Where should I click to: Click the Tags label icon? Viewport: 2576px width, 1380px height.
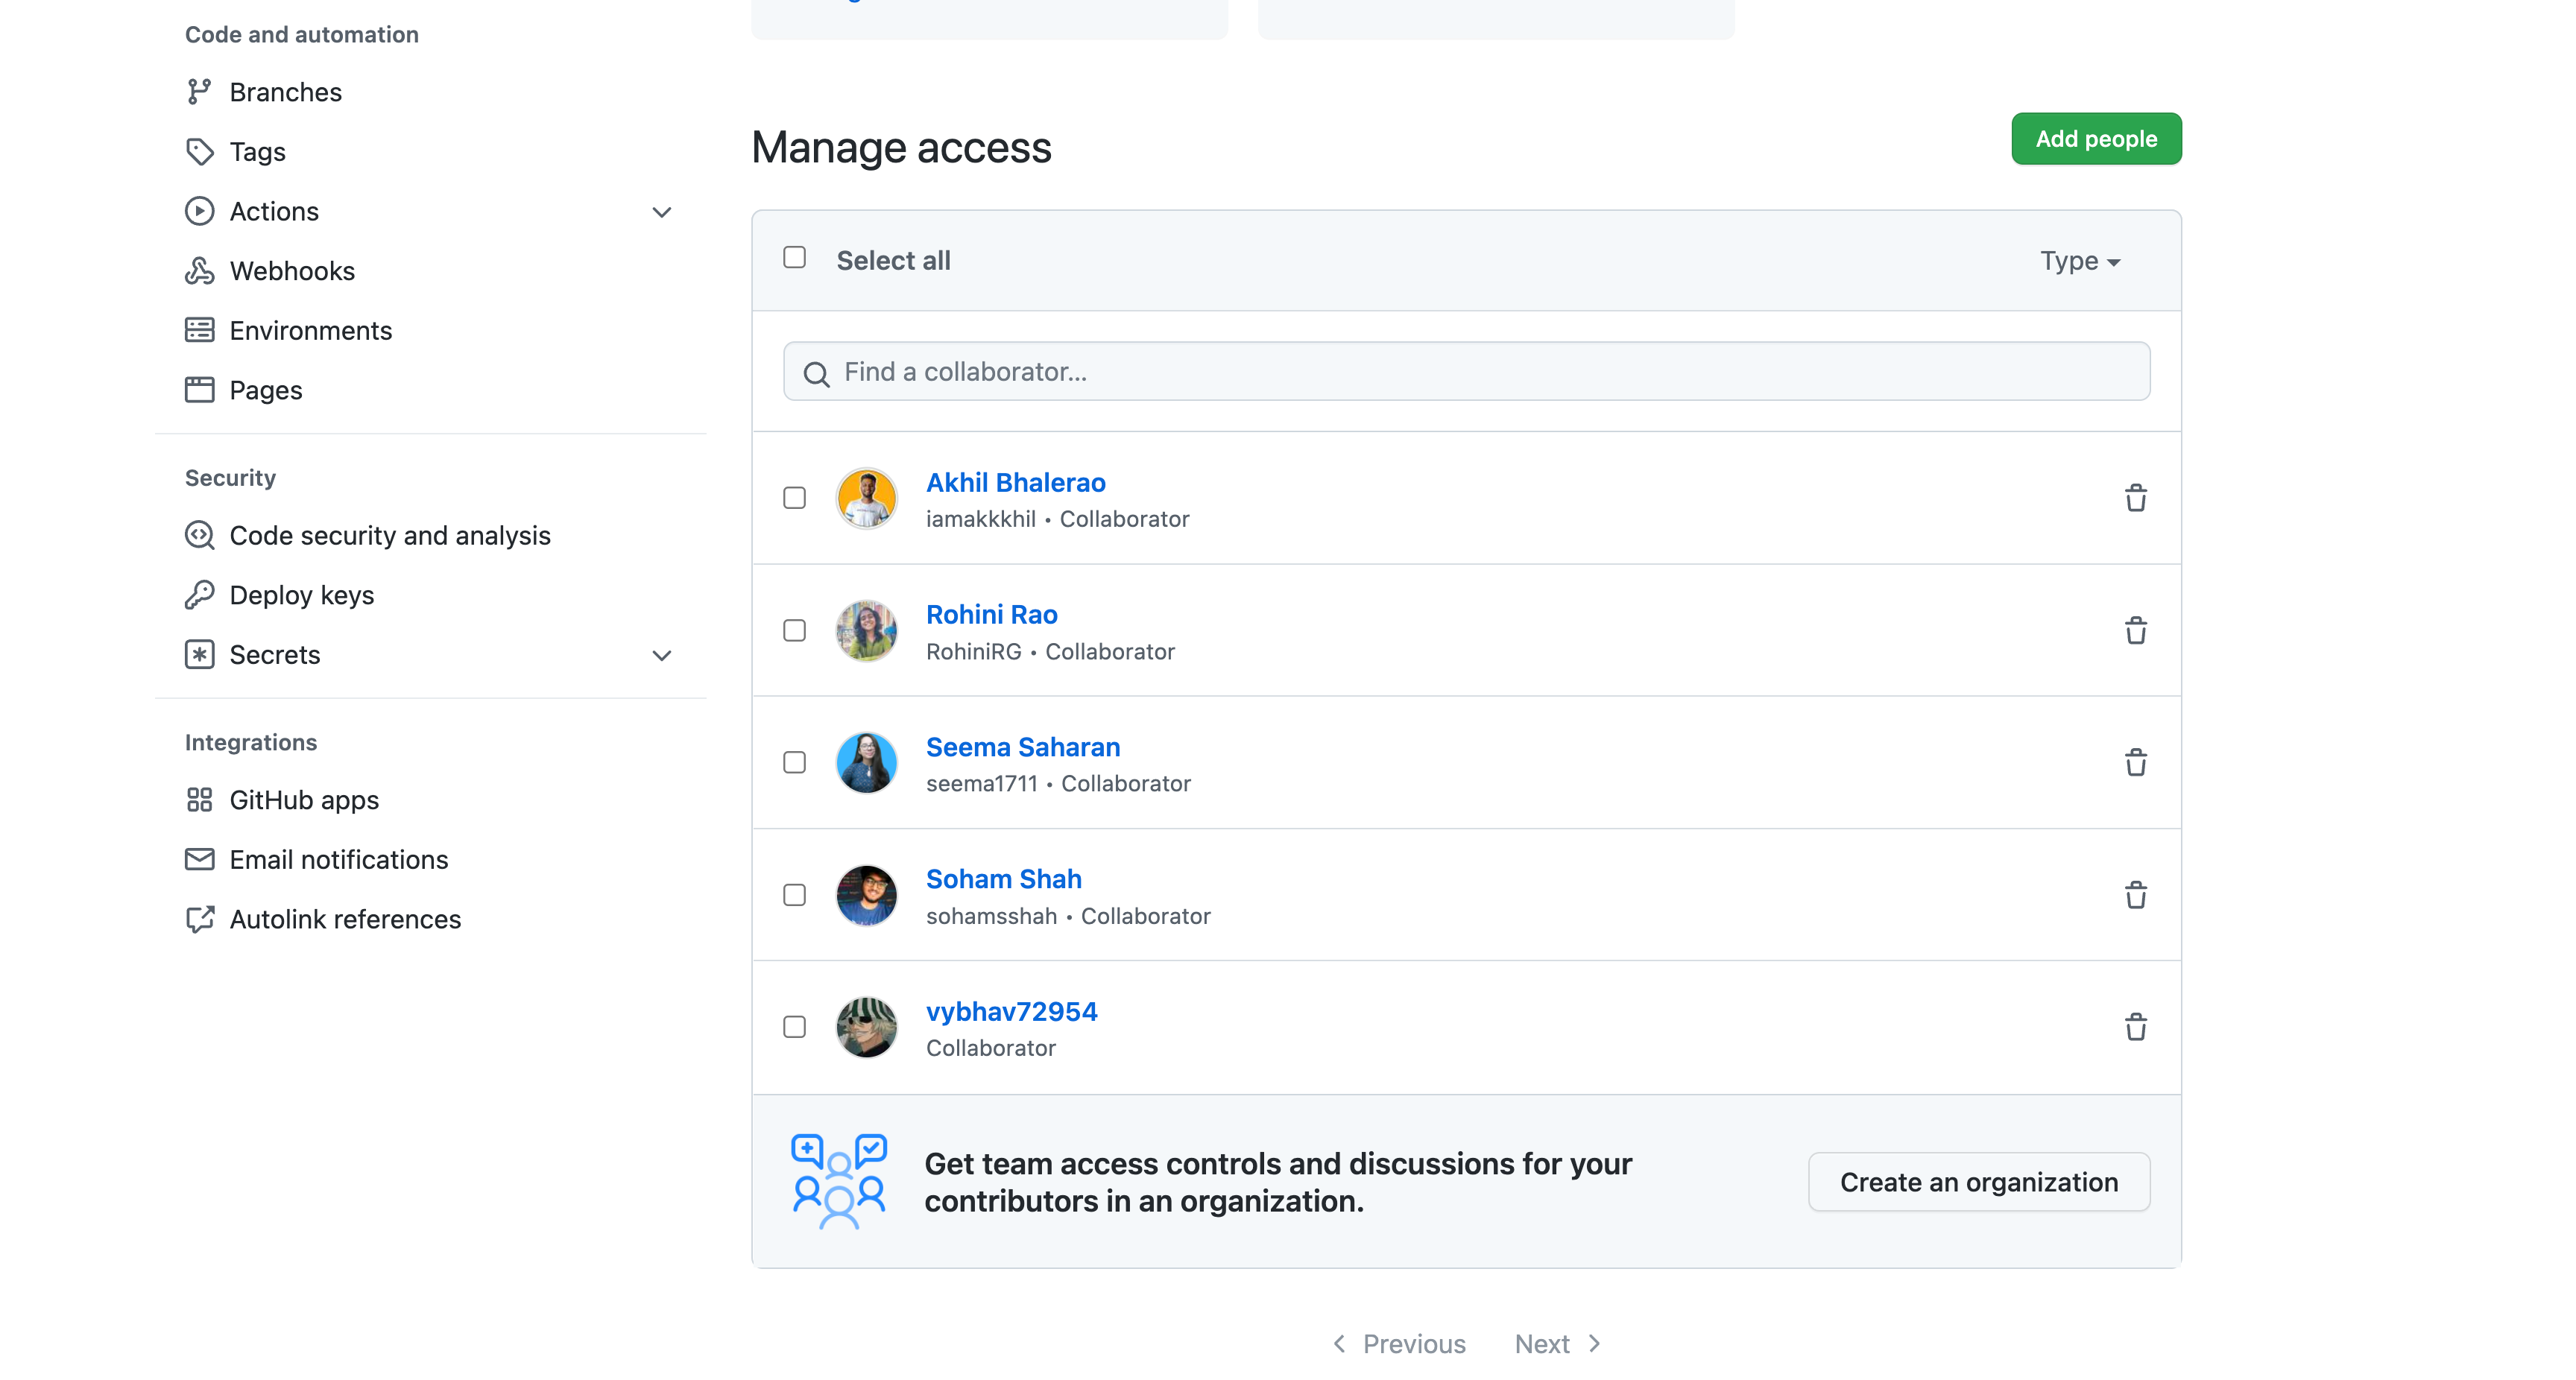[x=199, y=152]
